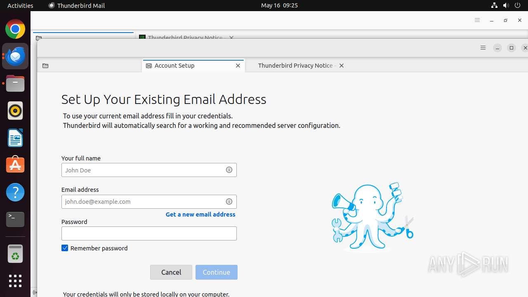Open LibreOffice Writer from the dock

[x=15, y=138]
